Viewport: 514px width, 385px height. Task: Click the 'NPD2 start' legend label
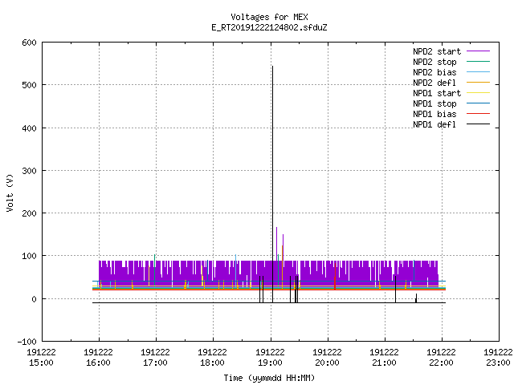click(437, 51)
